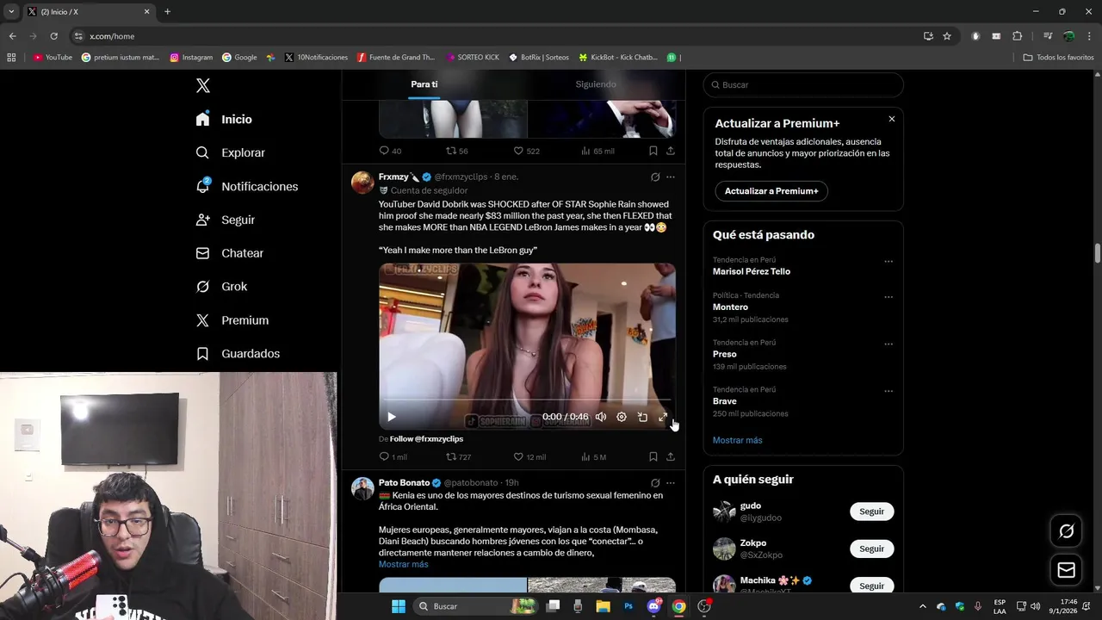The image size is (1102, 620).
Task: Open Seguir in the sidebar
Action: click(226, 220)
